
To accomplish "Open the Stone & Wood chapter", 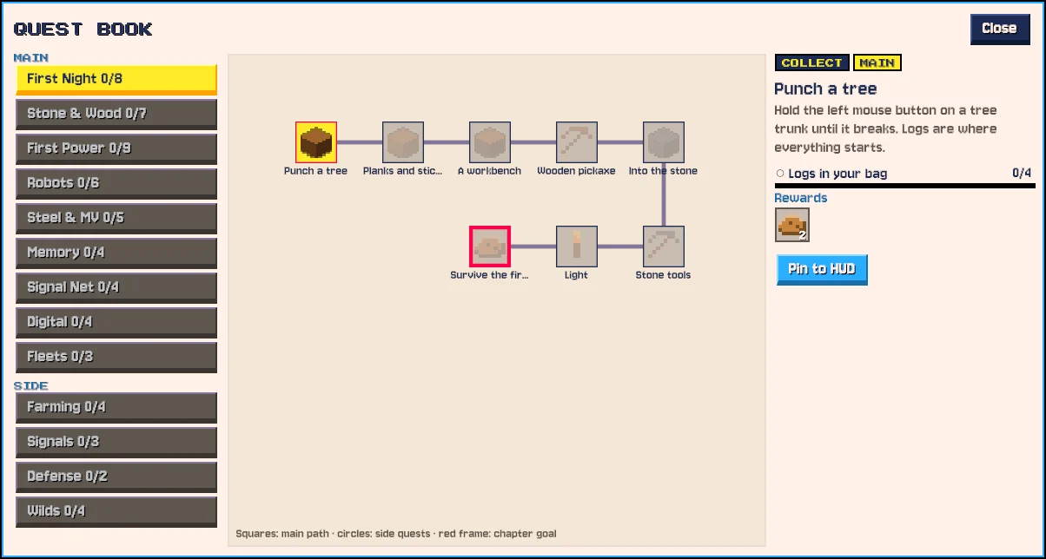I will (116, 114).
